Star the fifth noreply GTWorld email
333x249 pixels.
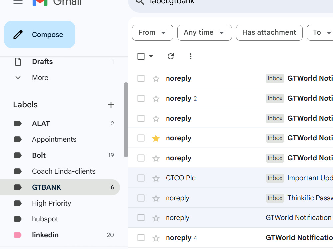[x=156, y=158]
